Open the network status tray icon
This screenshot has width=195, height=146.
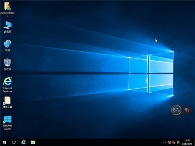point(169,142)
